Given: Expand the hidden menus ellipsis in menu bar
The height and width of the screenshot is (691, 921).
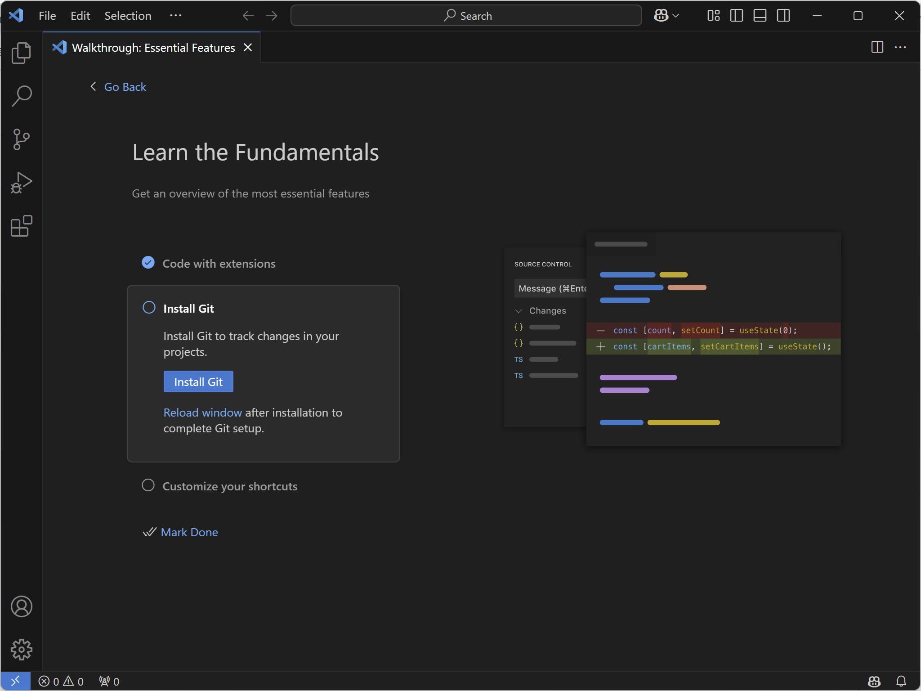Looking at the screenshot, I should 175,16.
